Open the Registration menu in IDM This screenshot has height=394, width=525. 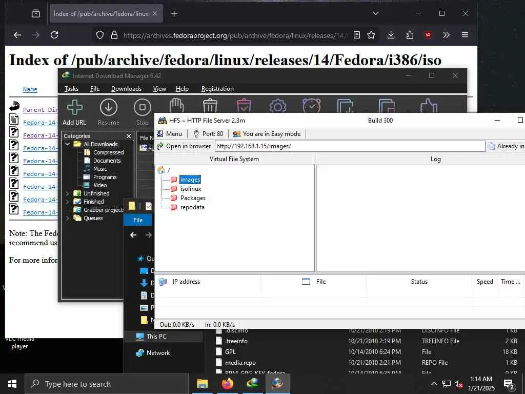(217, 89)
